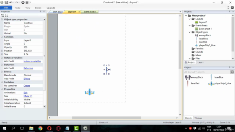Click the selected laserBlue sprite on canvas
The image size is (235, 132).
tap(106, 70)
